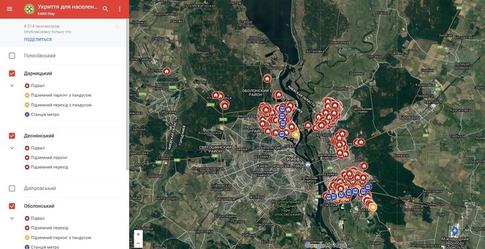Select Підземний паркінг з пандусом under Дарницький

point(58,95)
